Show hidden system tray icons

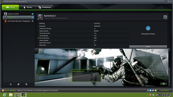pyautogui.click(x=147, y=95)
